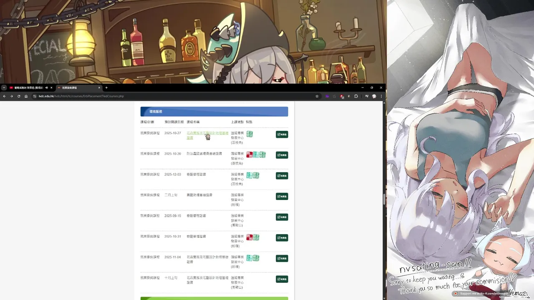This screenshot has width=534, height=300.
Task: Open the browser three-dot menu
Action: pos(381,96)
